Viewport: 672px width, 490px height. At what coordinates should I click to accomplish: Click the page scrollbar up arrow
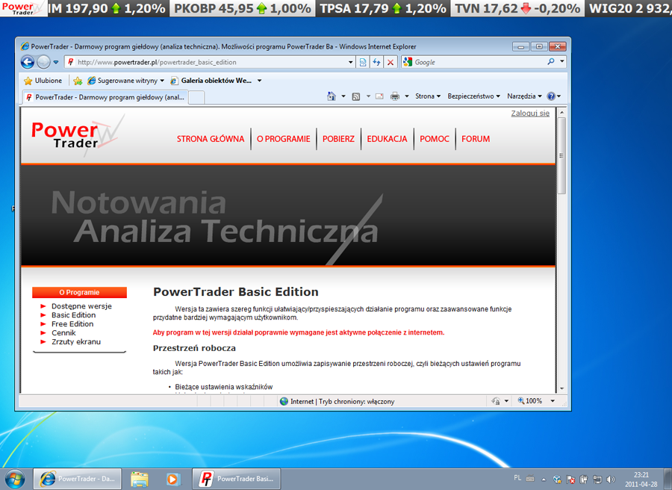coord(561,112)
